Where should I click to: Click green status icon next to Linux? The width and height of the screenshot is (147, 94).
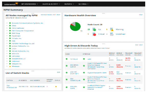[x=10, y=48]
